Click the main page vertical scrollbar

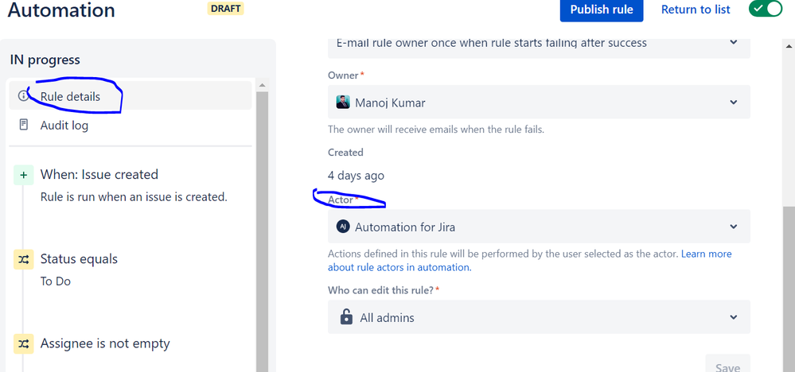click(x=789, y=289)
